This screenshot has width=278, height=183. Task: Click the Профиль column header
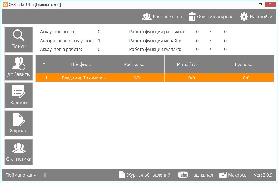click(81, 64)
